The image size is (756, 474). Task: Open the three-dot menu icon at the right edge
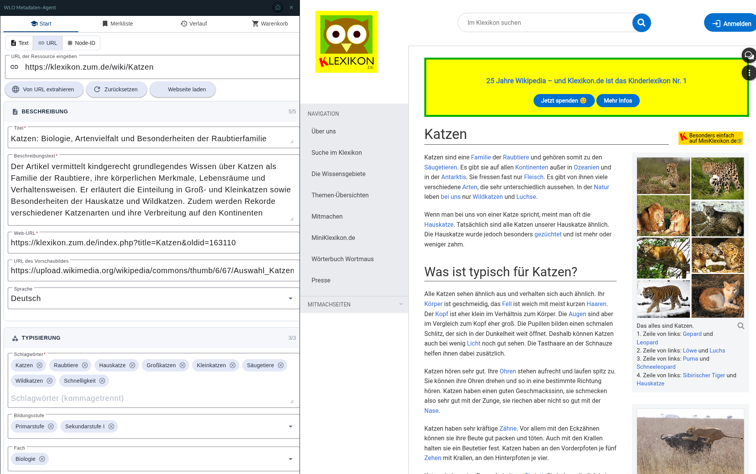750,73
